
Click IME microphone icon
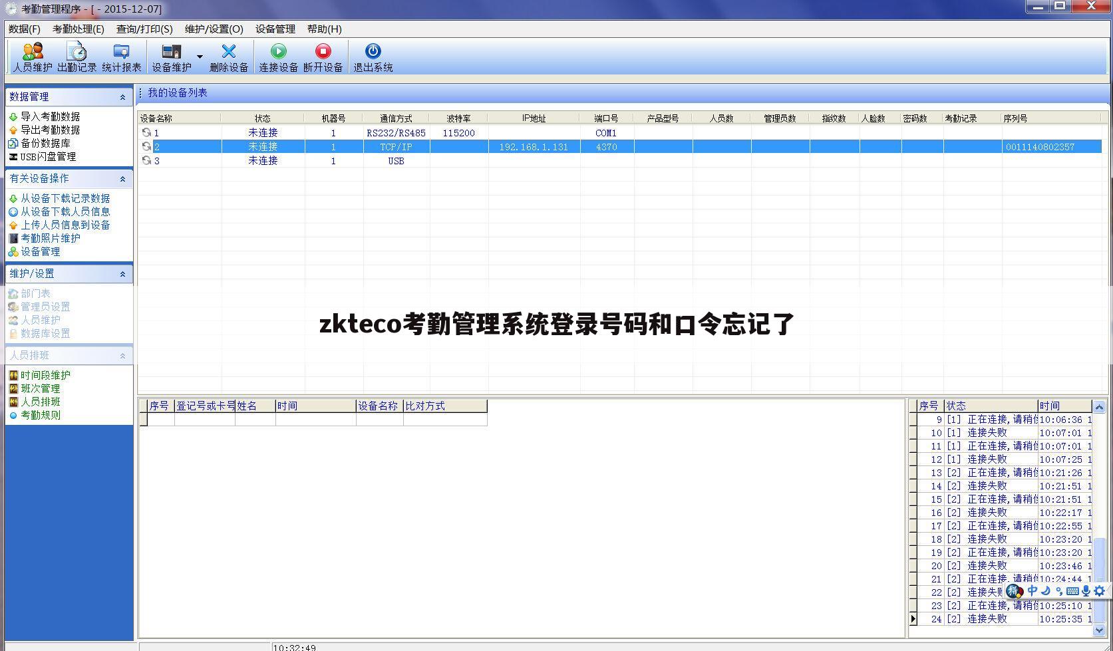coord(1086,590)
